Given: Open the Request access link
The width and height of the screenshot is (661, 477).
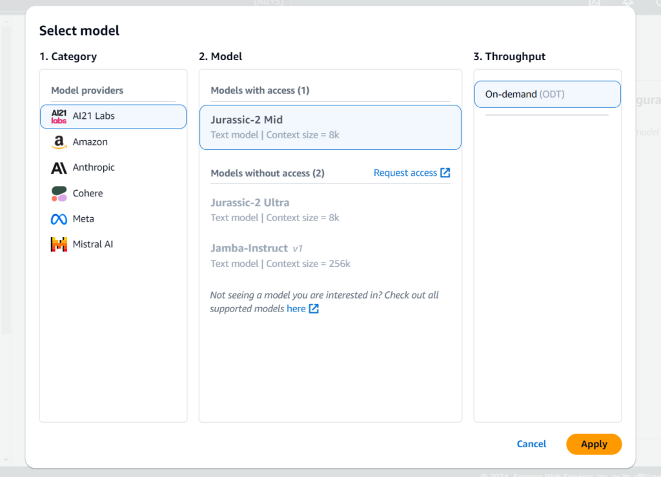Looking at the screenshot, I should [405, 173].
